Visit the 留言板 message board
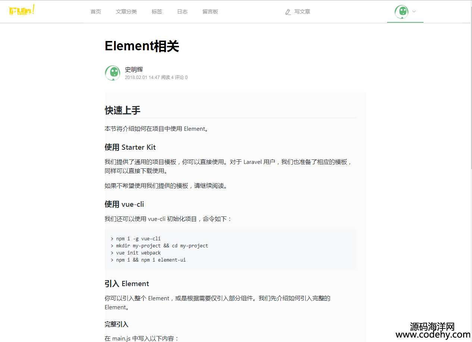This screenshot has width=472, height=342. (210, 12)
